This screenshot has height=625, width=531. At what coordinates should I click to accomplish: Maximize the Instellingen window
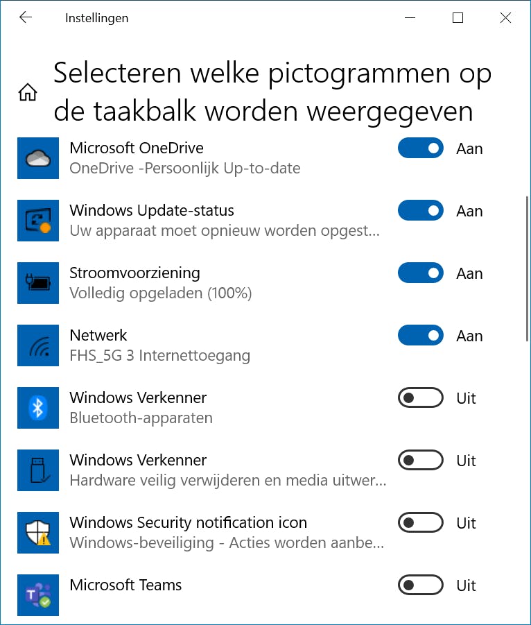point(458,18)
